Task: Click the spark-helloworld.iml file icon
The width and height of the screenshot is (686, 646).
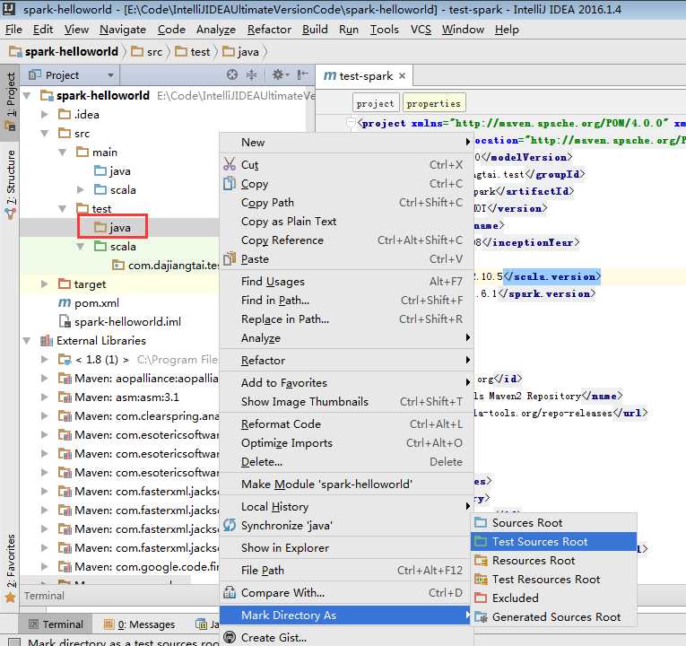Action: tap(65, 322)
